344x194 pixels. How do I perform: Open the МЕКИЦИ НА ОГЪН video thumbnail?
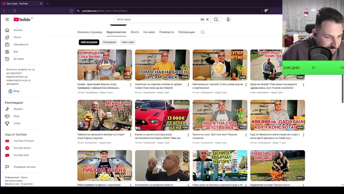[x=105, y=115]
